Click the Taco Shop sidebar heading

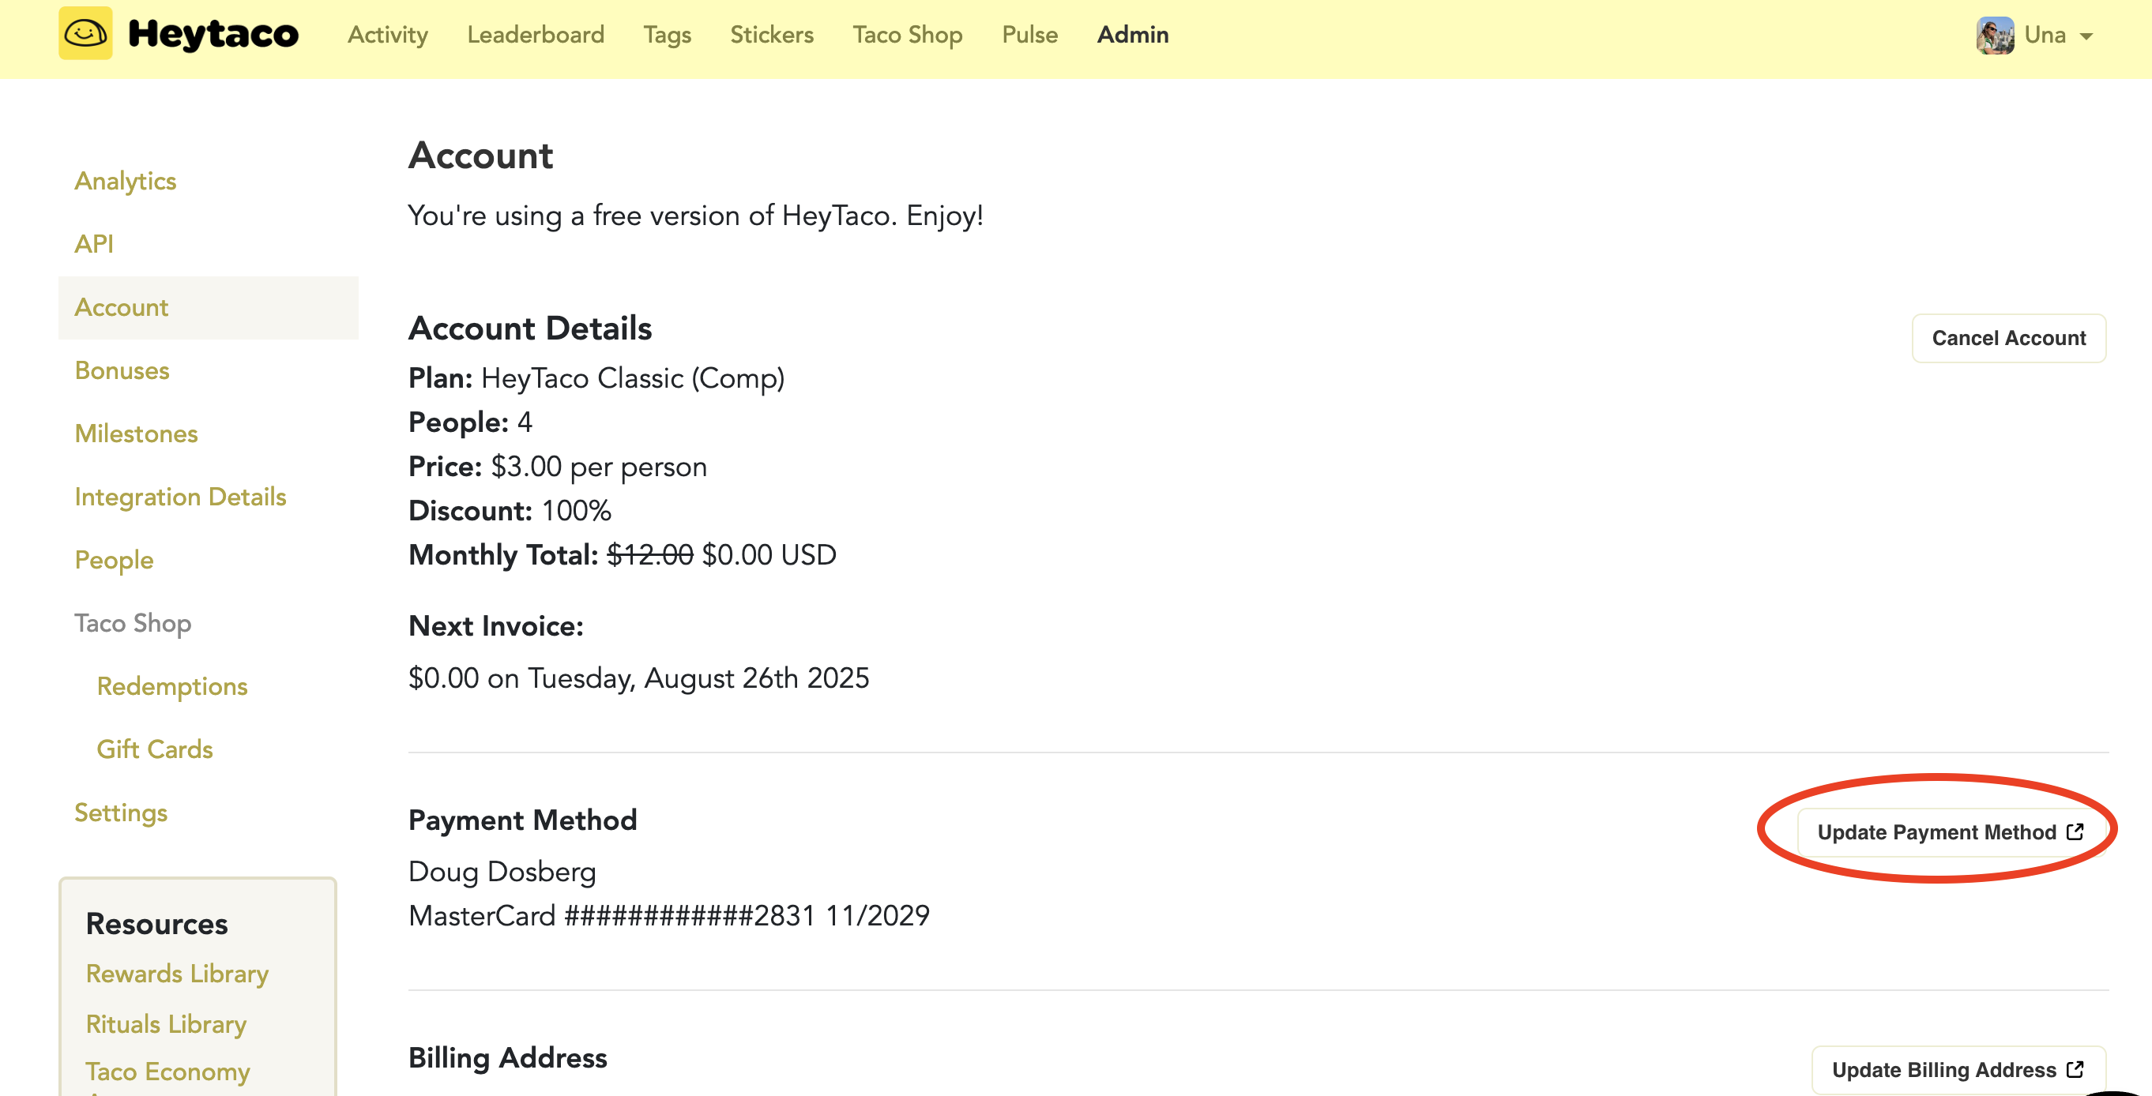(133, 624)
